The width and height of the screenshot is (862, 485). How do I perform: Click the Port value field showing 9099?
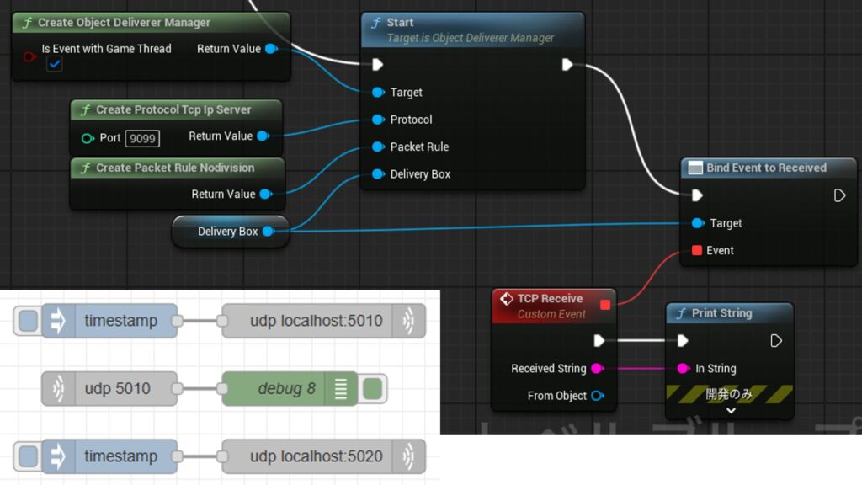[x=143, y=137]
